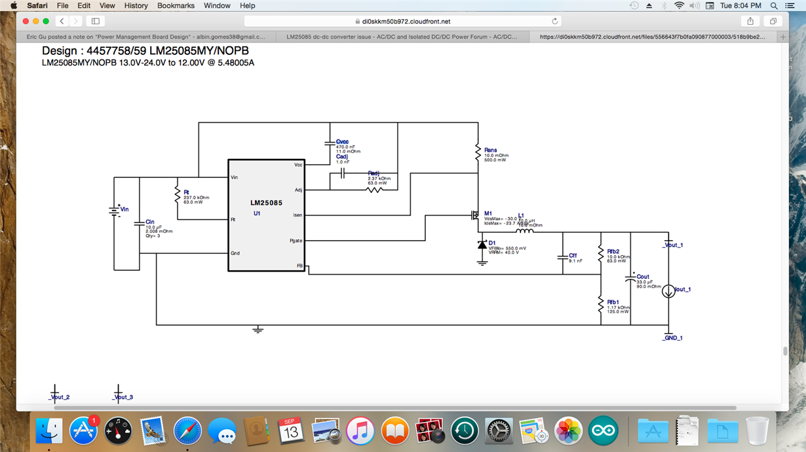Switch to the Power Management Board Design tab
Screen dimensions: 806x452
click(x=145, y=37)
